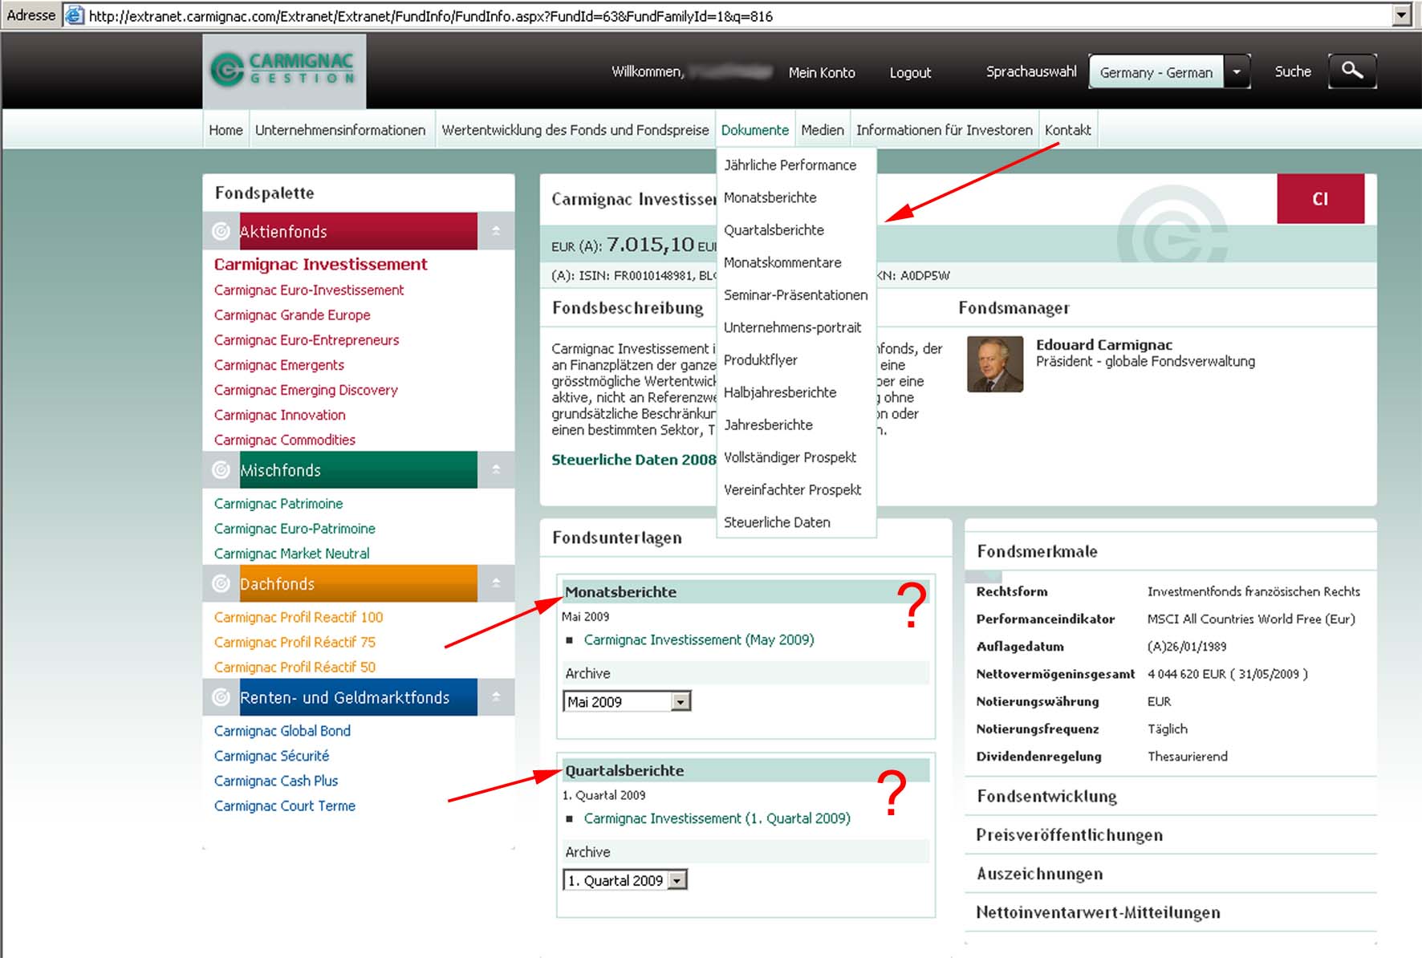Click Edouard Carmignac's portrait photo
The width and height of the screenshot is (1422, 958).
point(995,364)
